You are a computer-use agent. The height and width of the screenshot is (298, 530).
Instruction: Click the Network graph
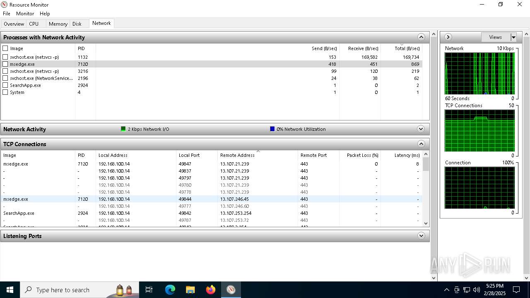click(479, 73)
